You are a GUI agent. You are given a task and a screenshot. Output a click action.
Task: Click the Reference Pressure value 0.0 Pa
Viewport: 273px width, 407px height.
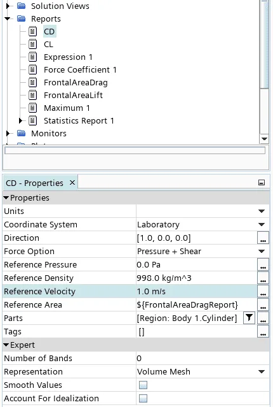[149, 264]
